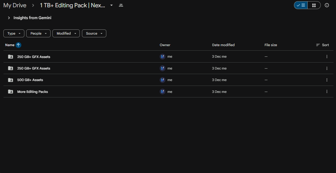This screenshot has width=336, height=173.
Task: Navigate to My Drive breadcrumb
Action: [x=15, y=5]
